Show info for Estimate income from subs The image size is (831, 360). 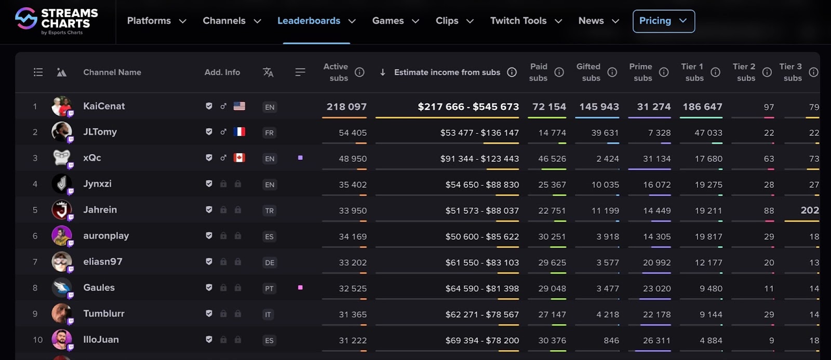(512, 72)
